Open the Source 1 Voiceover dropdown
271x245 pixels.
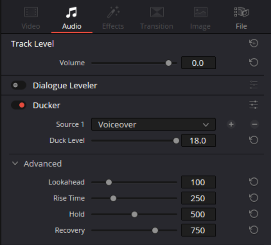click(153, 124)
